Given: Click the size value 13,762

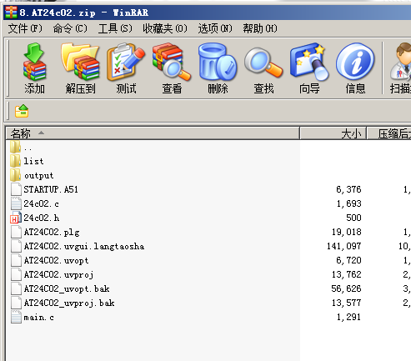Looking at the screenshot, I should (347, 274).
